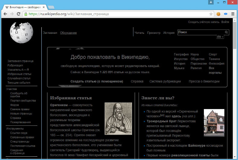Screen dimensions: 238x160
Task: Open the Форум sidebar link
Action: pyautogui.click(x=14, y=105)
